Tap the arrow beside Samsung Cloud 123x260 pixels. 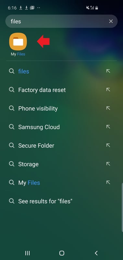pyautogui.click(x=108, y=127)
